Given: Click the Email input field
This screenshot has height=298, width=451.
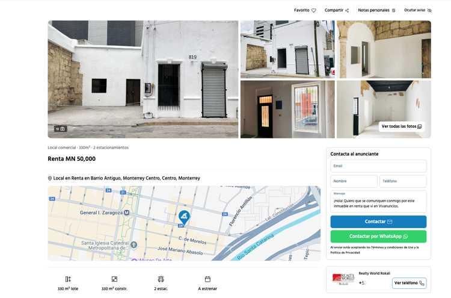Looking at the screenshot, I should tap(378, 166).
